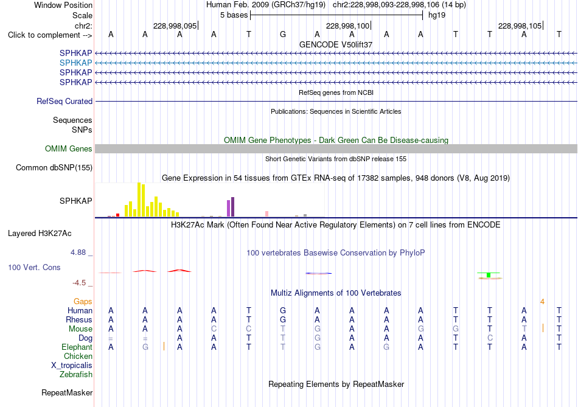578x407 pixels.
Task: Click the Chicken alignment row label
Action: click(78, 356)
